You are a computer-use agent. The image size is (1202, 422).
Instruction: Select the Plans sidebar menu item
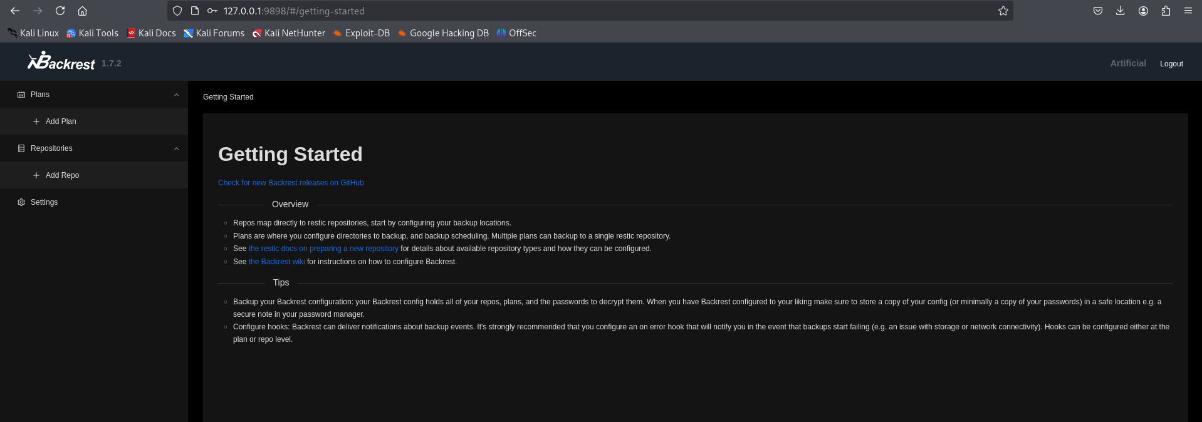[40, 95]
